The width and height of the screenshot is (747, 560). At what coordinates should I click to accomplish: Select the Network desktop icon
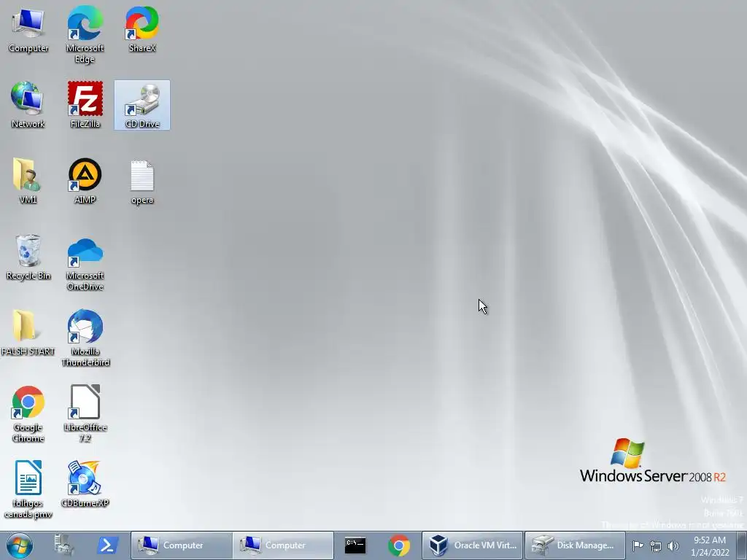pyautogui.click(x=28, y=105)
